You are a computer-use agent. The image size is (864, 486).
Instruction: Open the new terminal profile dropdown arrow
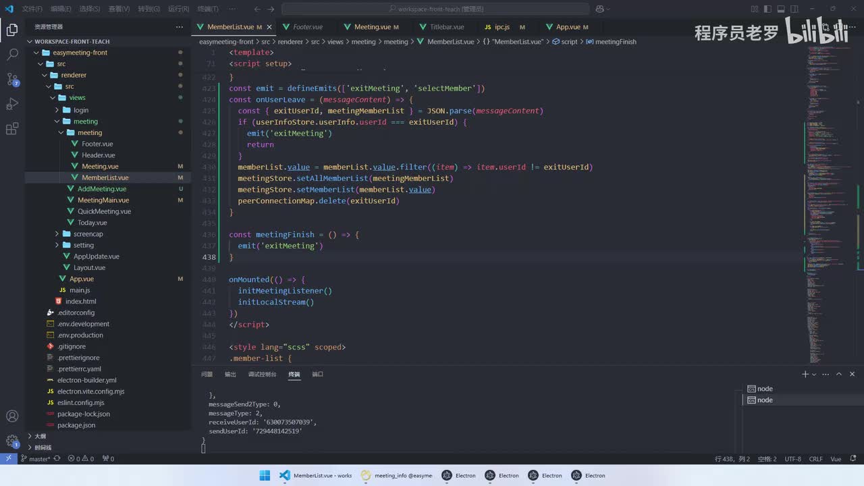point(814,374)
